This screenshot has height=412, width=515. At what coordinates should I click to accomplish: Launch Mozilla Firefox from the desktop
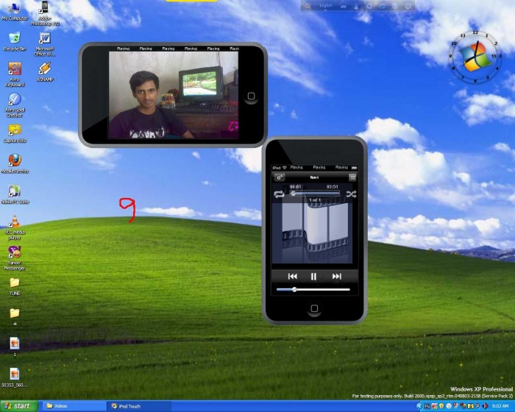pos(15,163)
